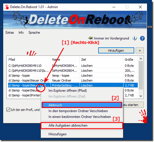Choose 'In den temporären Ordner Verschieben'
The height and width of the screenshot is (142, 154).
[82, 111]
